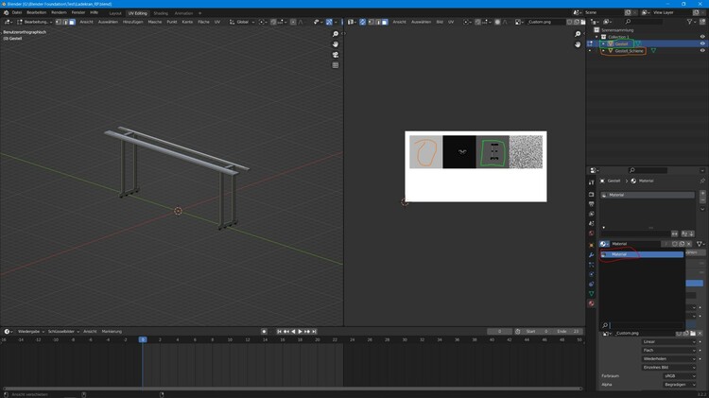Viewport: 709px width, 398px height.
Task: Toggle visibility of Collection 1
Action: tap(701, 36)
